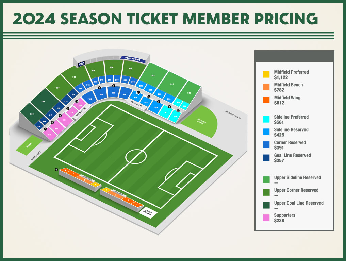Viewport: 346px width, 261px height.
Task: Click the pink Supporters legend swatch
Action: pyautogui.click(x=266, y=218)
